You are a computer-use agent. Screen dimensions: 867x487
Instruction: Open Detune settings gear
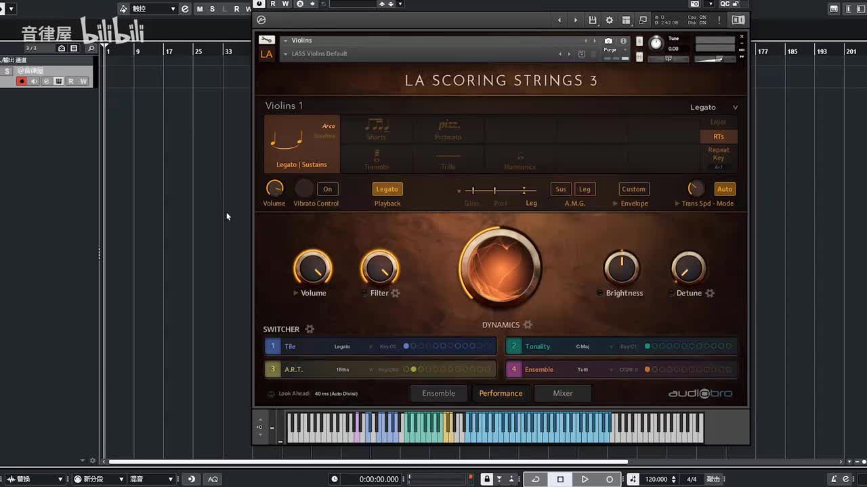coord(710,293)
